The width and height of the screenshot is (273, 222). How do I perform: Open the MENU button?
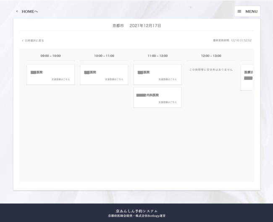[247, 11]
